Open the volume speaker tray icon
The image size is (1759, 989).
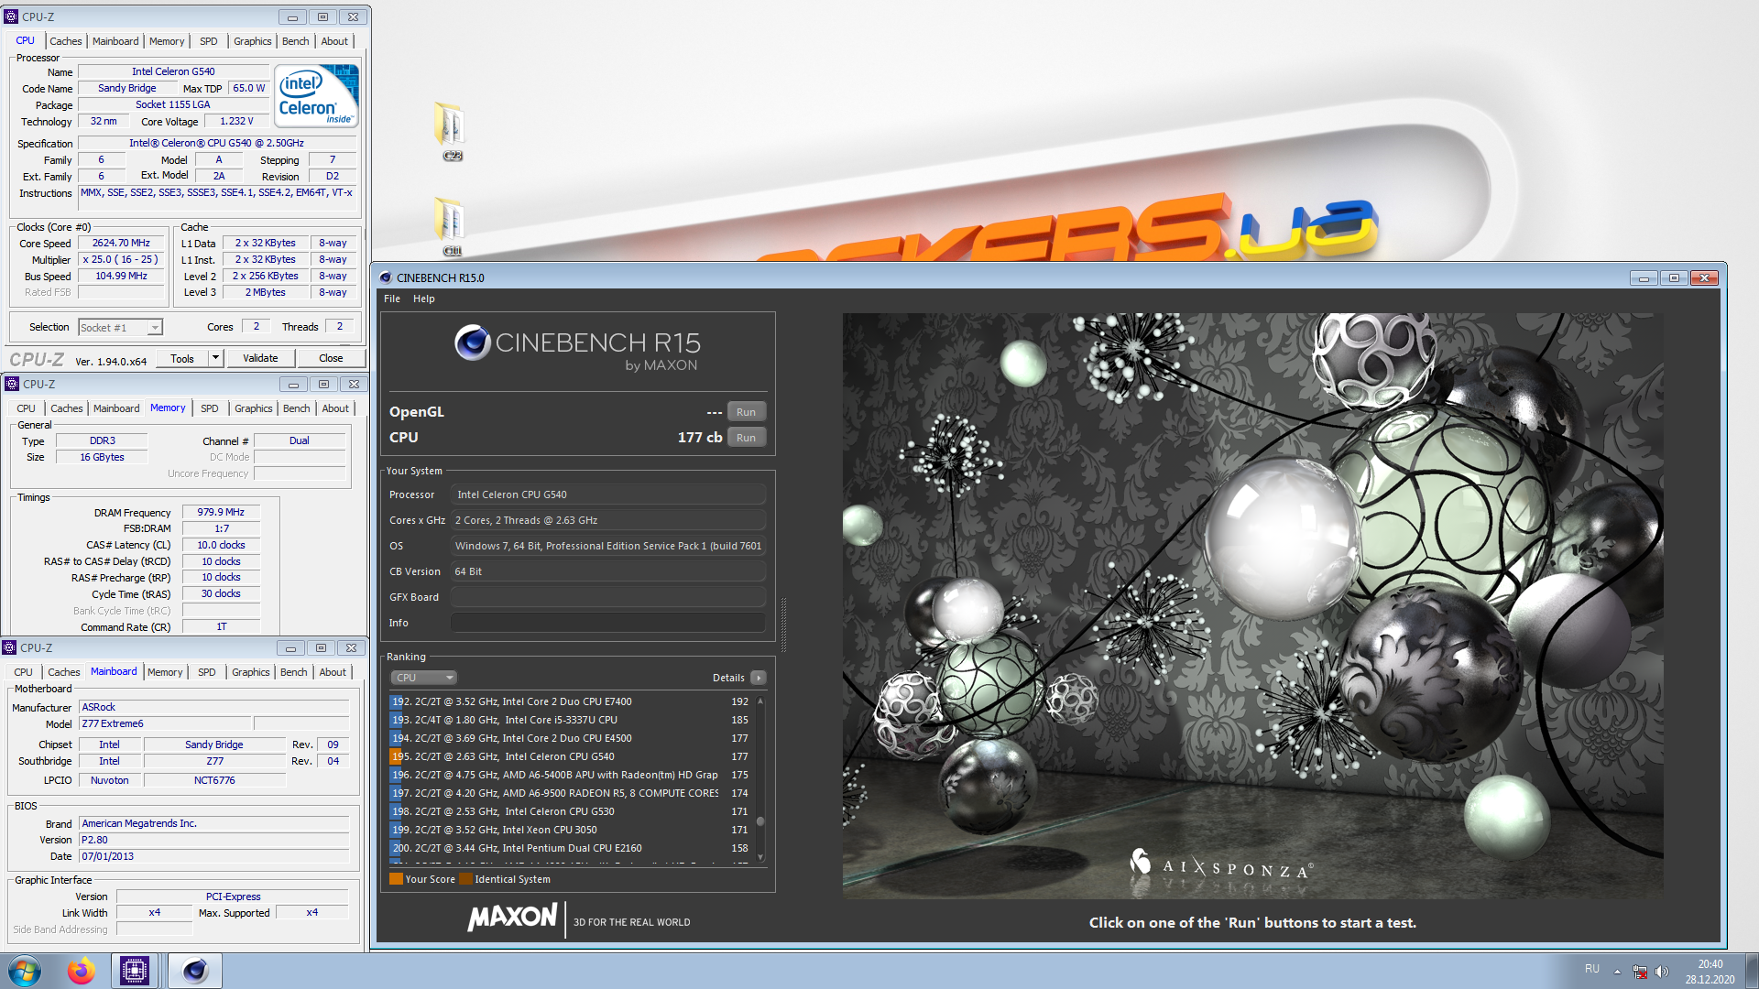pyautogui.click(x=1662, y=971)
